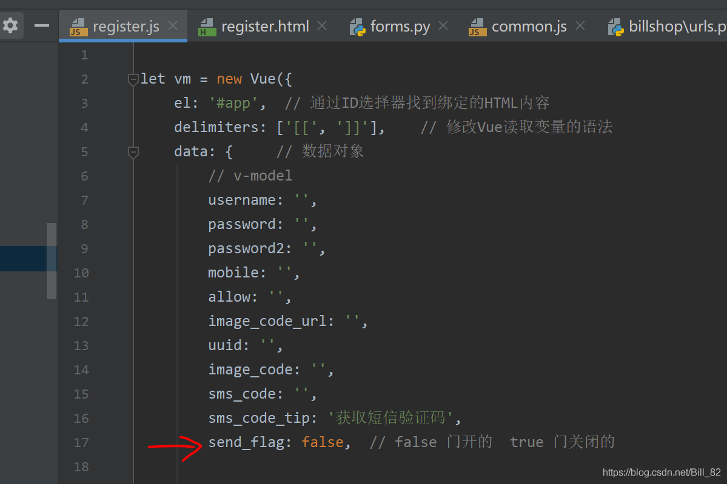Click the JS file icon on common.js tab
727x484 pixels.
click(478, 27)
